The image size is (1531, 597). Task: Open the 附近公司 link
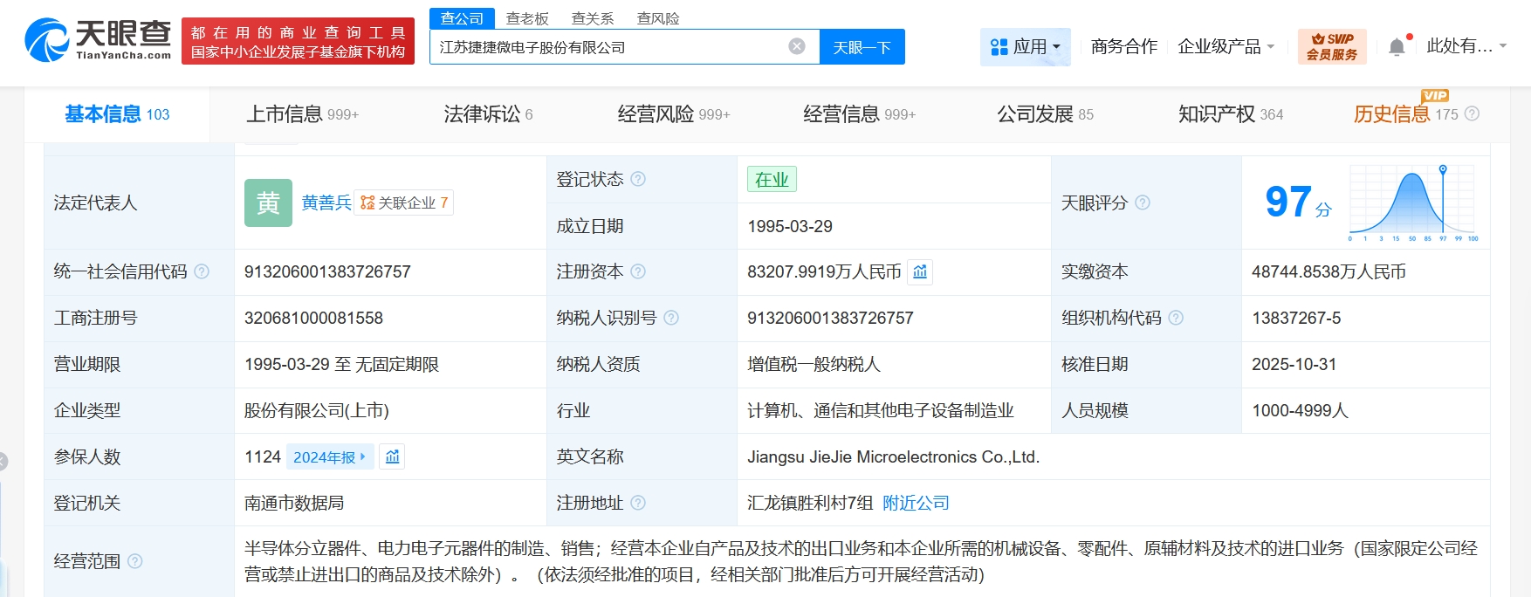coord(916,503)
